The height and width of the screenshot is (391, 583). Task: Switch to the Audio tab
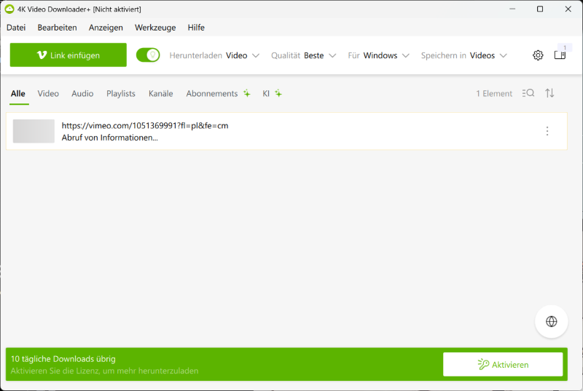click(x=82, y=94)
